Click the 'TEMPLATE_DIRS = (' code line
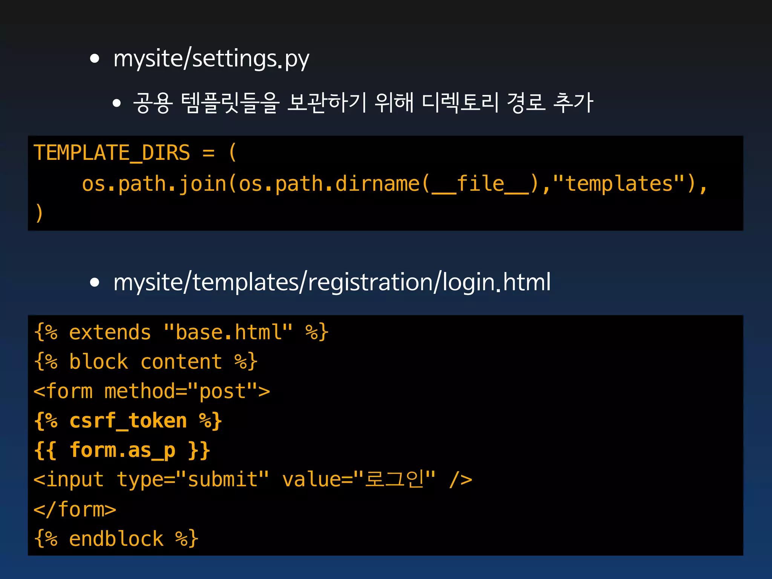 [x=135, y=153]
